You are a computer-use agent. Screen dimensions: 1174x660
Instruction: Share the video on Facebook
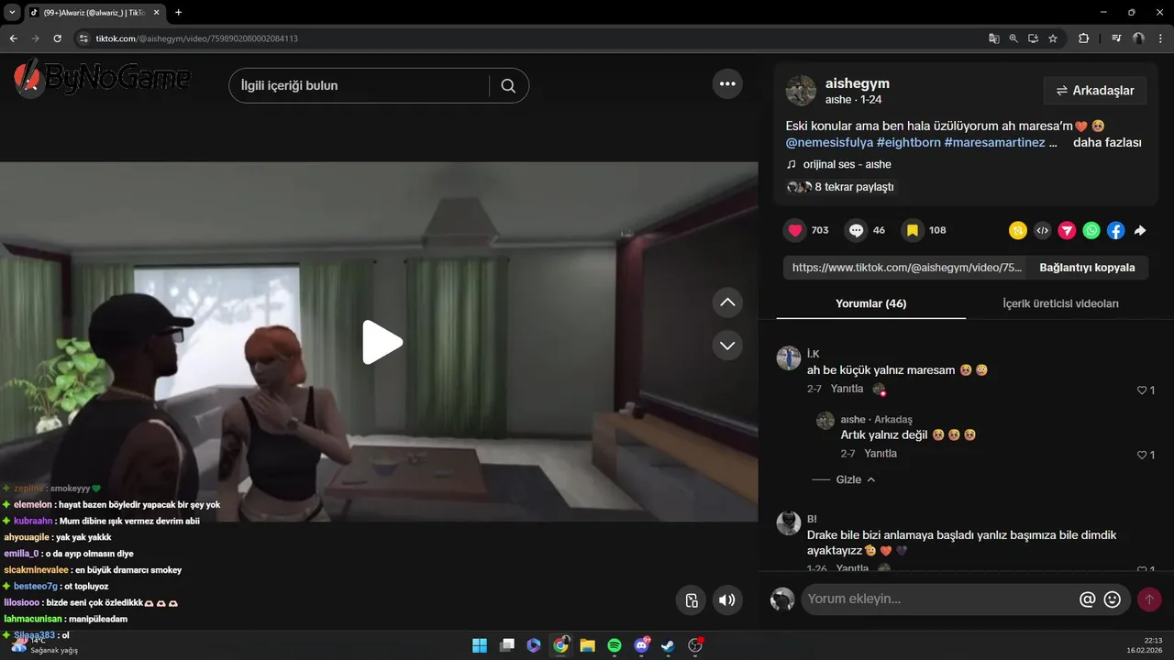click(1115, 231)
